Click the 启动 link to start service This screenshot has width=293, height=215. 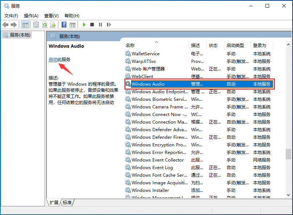[53, 60]
